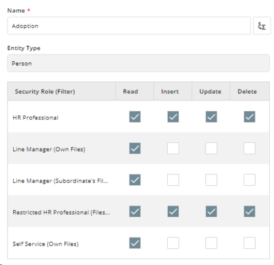Enable Update for Self Service (Own Files)
Image resolution: width=274 pixels, height=265 pixels.
(x=211, y=243)
